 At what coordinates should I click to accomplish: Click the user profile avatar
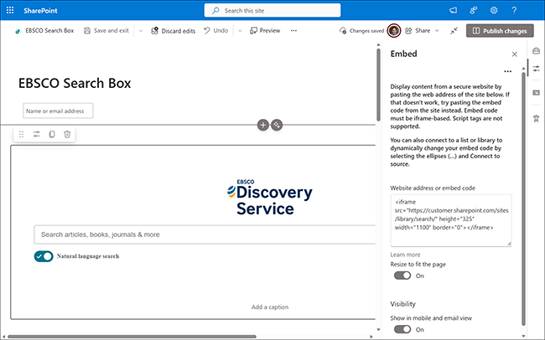click(x=394, y=30)
